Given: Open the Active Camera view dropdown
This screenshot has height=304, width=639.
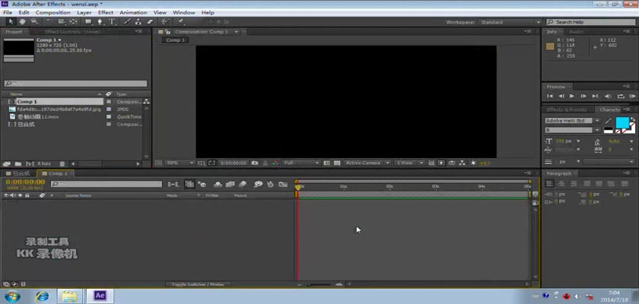Looking at the screenshot, I should (366, 163).
